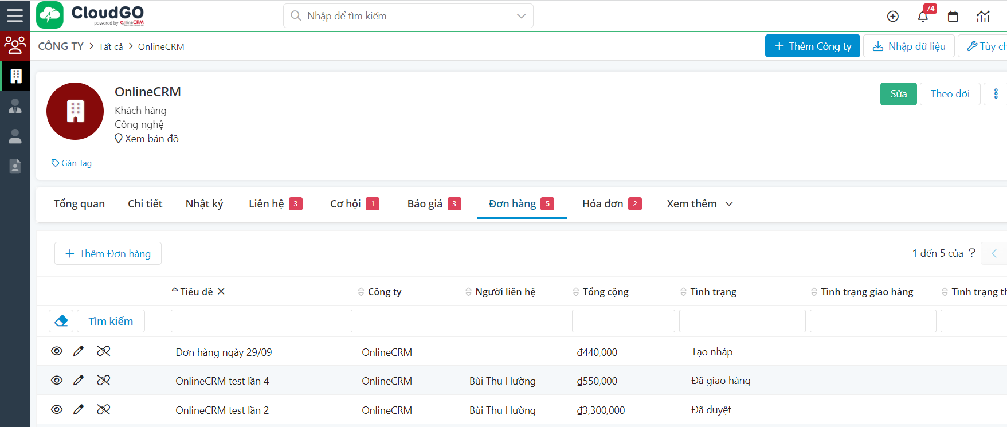Focus the global search field
The width and height of the screenshot is (1007, 427).
coord(408,16)
